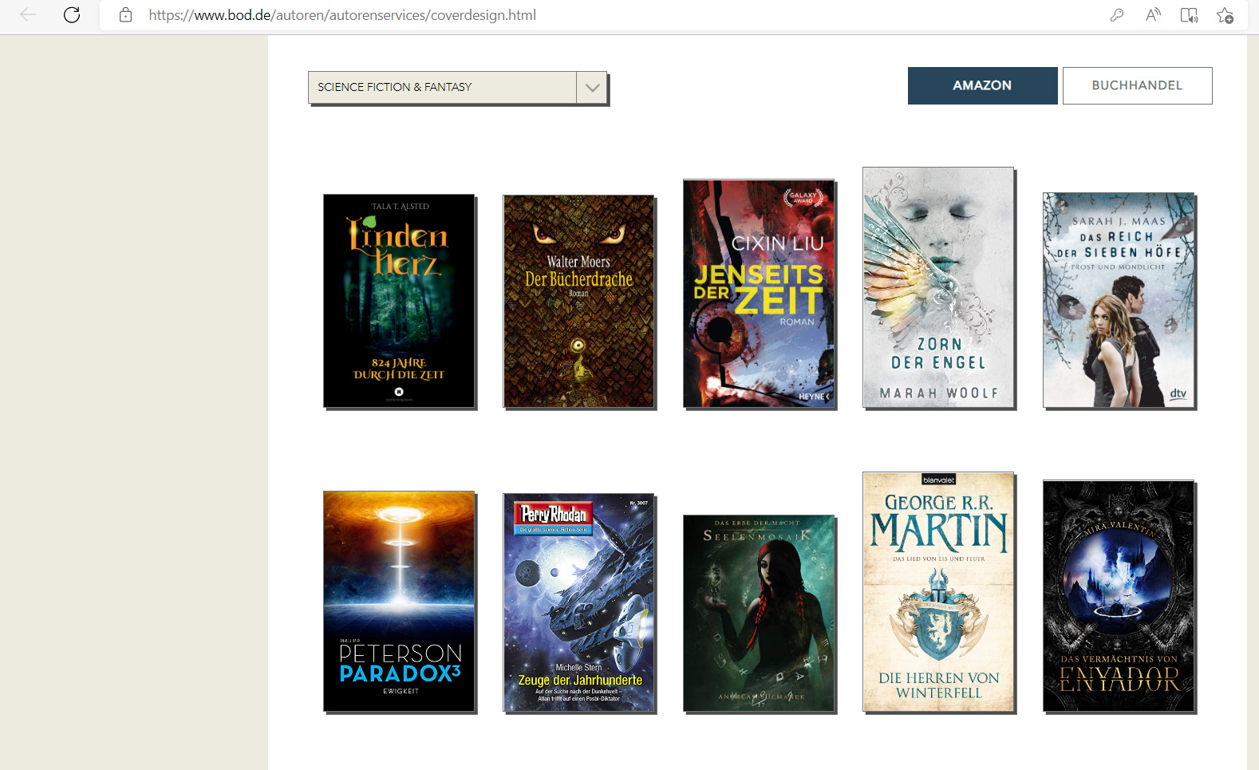Open Das Vermächtnis von Enyador cover
Image resolution: width=1259 pixels, height=770 pixels.
(x=1119, y=595)
